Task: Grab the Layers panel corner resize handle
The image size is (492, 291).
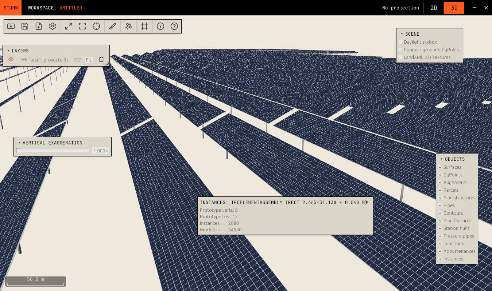Action: [x=107, y=64]
